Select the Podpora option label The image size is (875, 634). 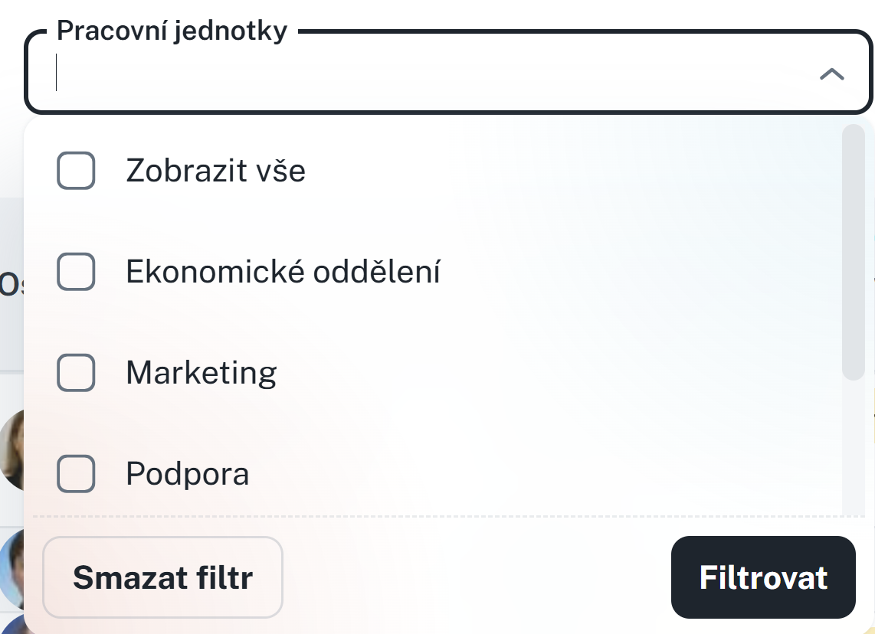[x=188, y=474]
